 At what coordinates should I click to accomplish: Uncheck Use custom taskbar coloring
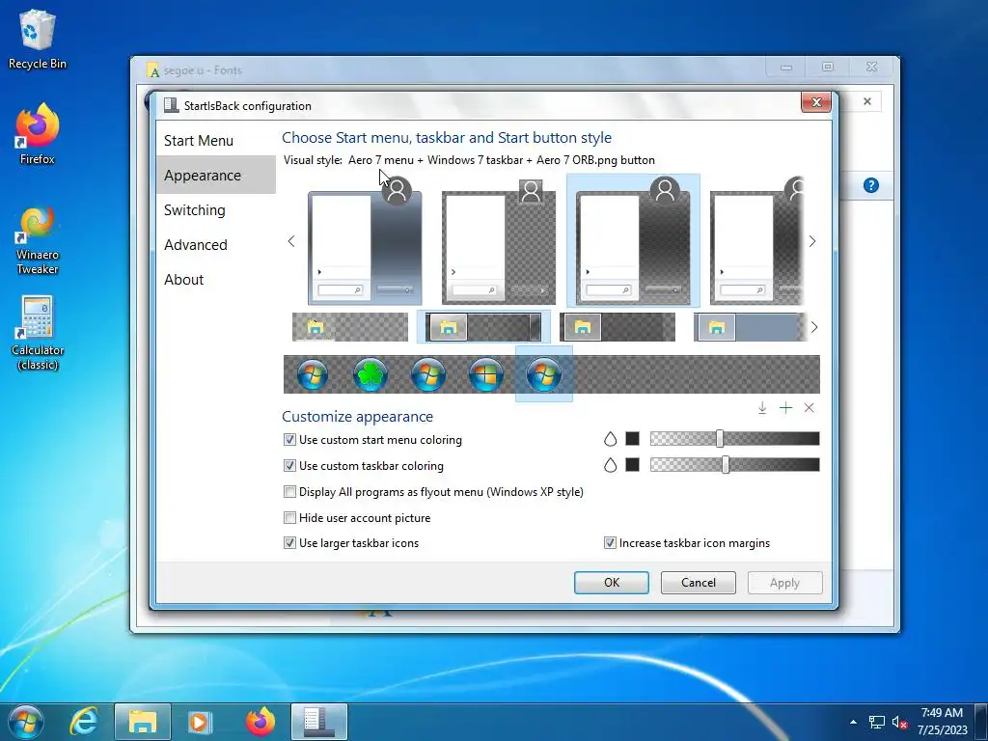(x=289, y=466)
